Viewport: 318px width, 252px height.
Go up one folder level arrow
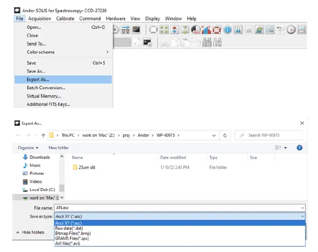click(x=43, y=135)
